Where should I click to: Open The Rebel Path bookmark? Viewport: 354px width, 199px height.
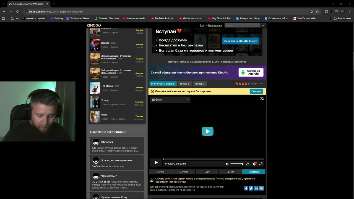click(163, 19)
